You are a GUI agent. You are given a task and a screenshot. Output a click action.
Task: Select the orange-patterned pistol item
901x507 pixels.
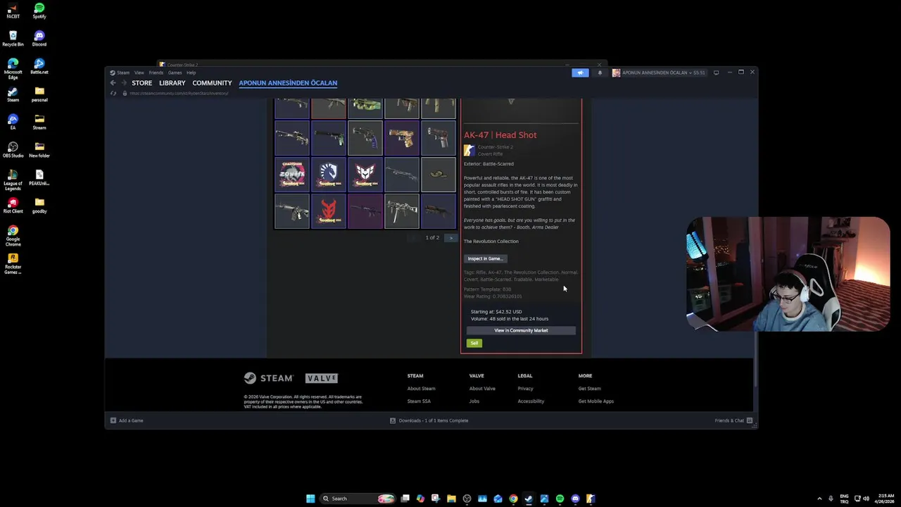point(402,137)
